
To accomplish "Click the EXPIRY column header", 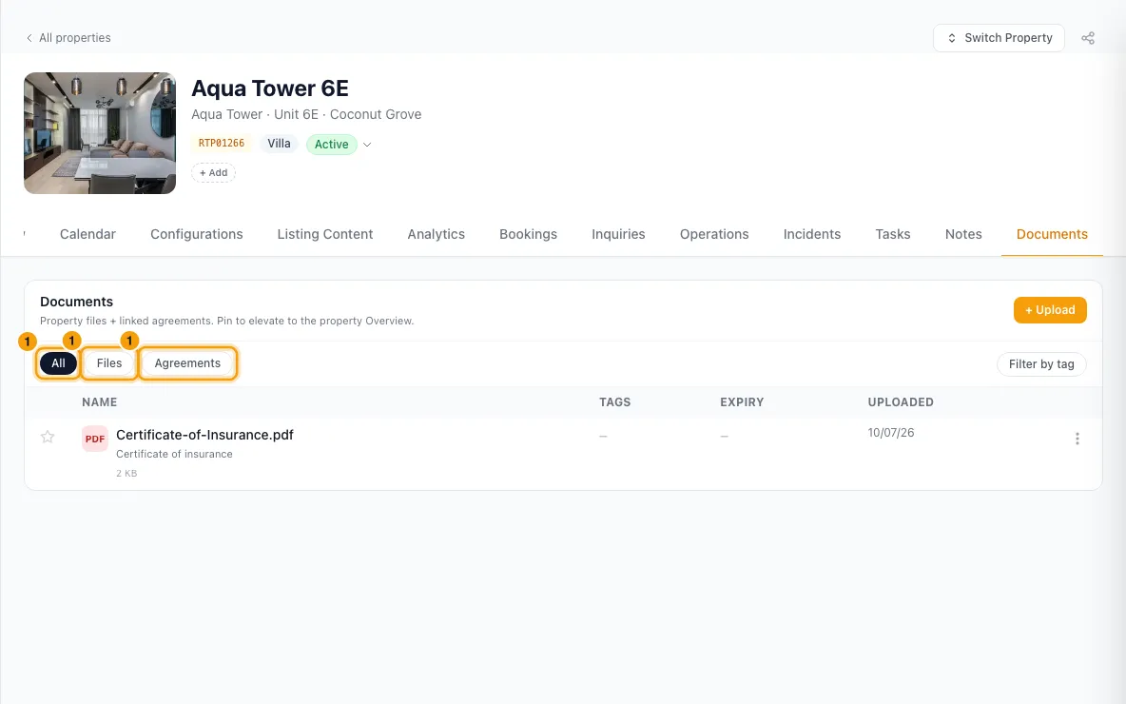I will click(x=742, y=402).
